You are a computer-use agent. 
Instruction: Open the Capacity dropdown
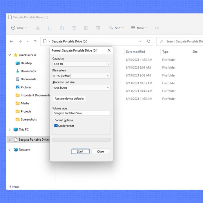pyautogui.click(x=81, y=64)
